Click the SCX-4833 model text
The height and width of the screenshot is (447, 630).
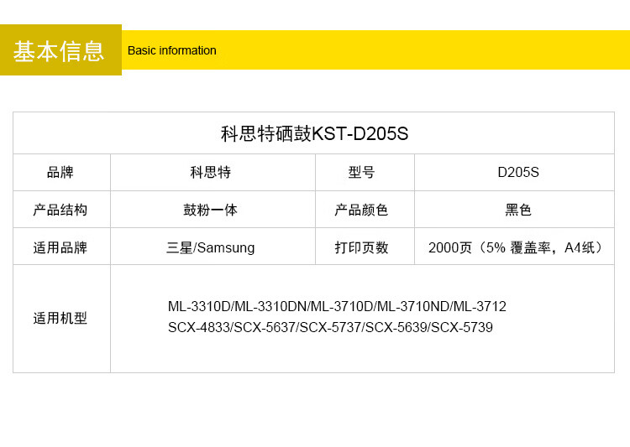coord(198,327)
